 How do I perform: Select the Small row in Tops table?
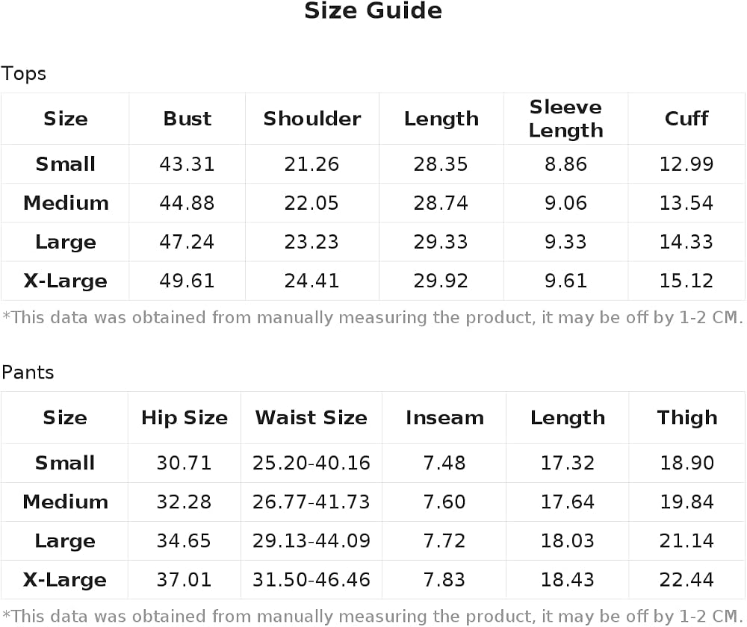coord(373,164)
